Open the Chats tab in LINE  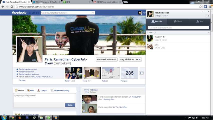point(178,21)
